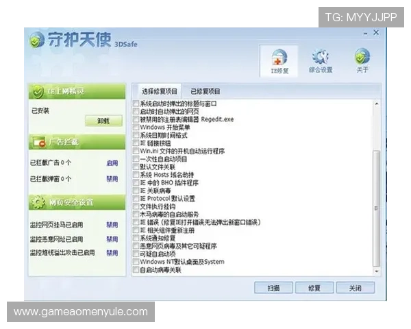This screenshot has height=329, width=411.
Task: Click the 关闭 button
Action: [355, 288]
